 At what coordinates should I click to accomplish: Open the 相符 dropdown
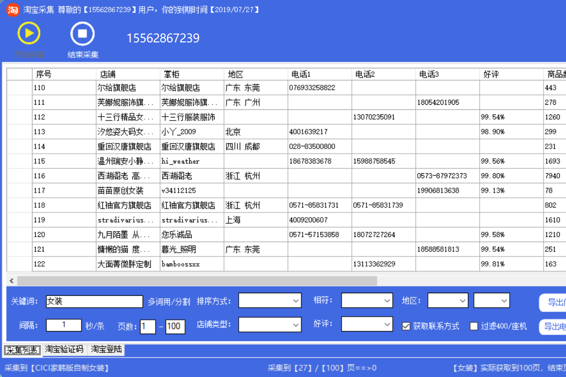367,300
